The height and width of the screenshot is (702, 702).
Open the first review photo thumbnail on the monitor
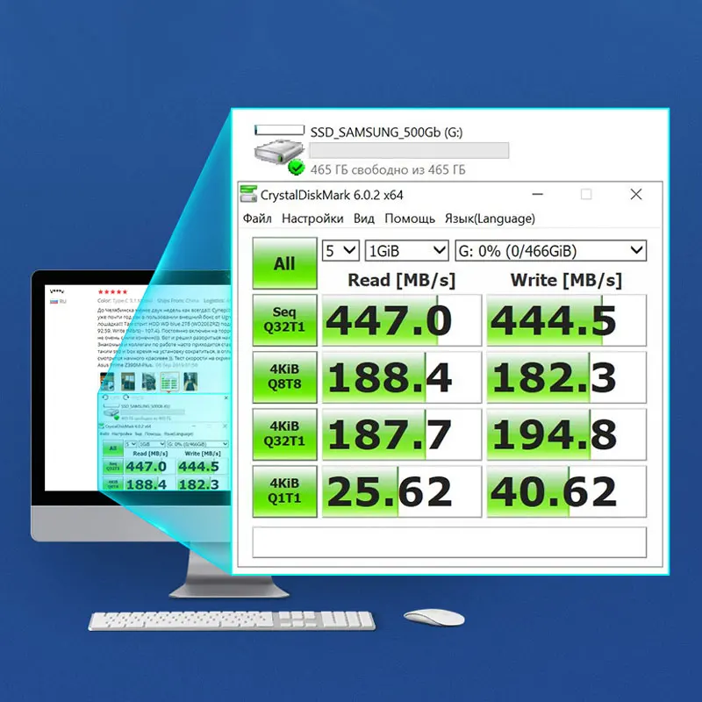pos(107,382)
